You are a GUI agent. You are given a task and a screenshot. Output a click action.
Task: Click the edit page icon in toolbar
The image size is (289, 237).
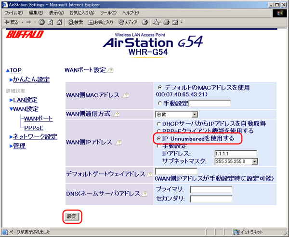(175, 23)
